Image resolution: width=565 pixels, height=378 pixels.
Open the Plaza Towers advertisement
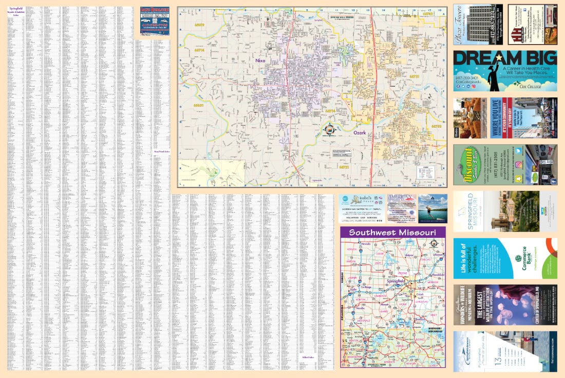(478, 25)
